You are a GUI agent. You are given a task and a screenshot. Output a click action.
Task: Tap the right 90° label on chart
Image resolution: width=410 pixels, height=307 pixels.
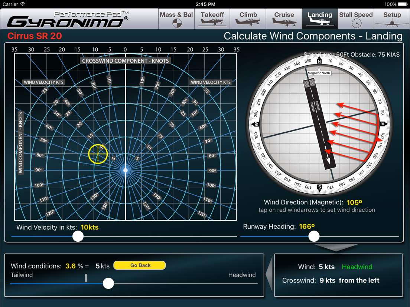212,171
